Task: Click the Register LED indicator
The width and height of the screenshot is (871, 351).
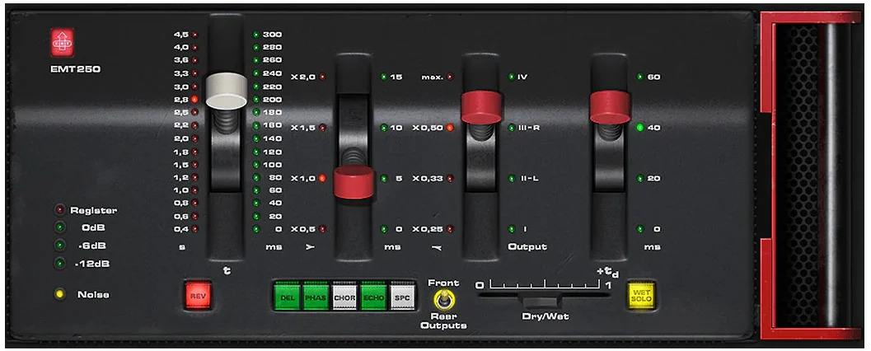Action: click(60, 210)
